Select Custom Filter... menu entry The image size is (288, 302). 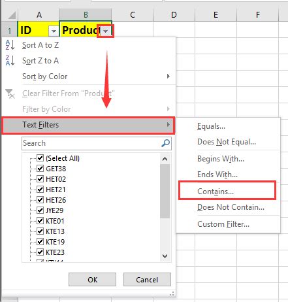(x=223, y=224)
